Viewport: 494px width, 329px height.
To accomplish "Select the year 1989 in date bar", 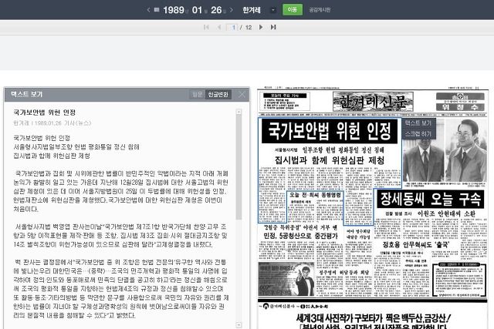I will 174,10.
